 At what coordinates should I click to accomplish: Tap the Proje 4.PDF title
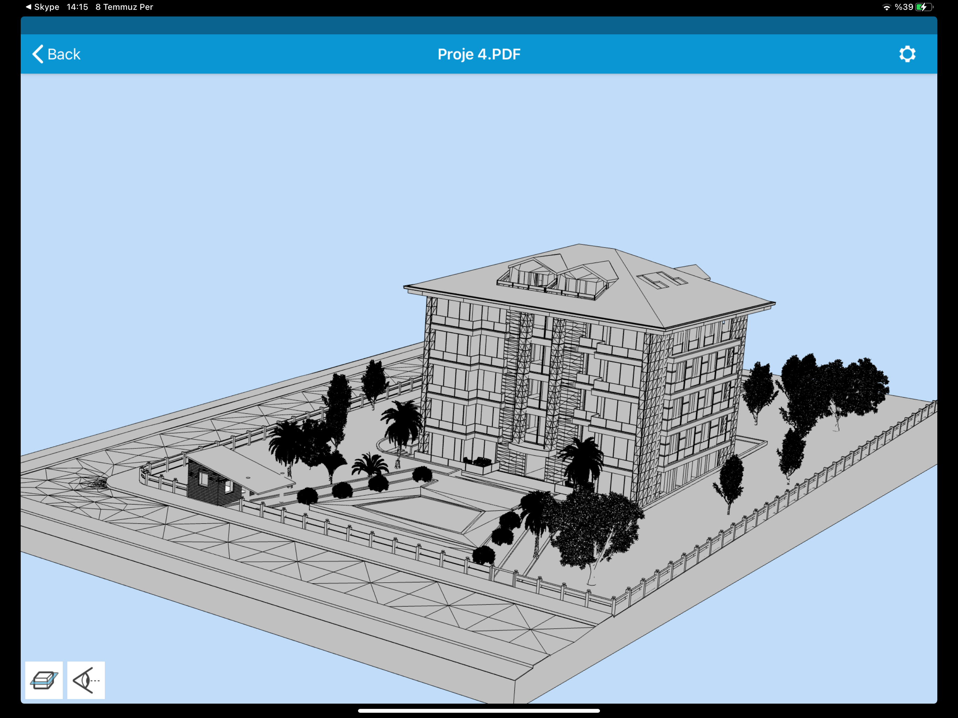(479, 54)
